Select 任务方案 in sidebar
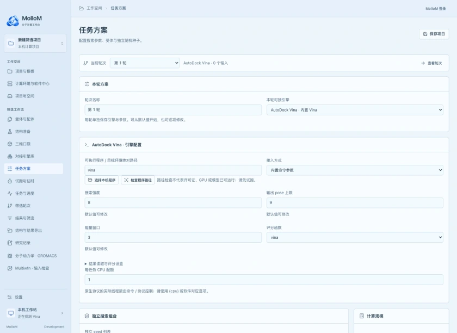 pyautogui.click(x=34, y=169)
